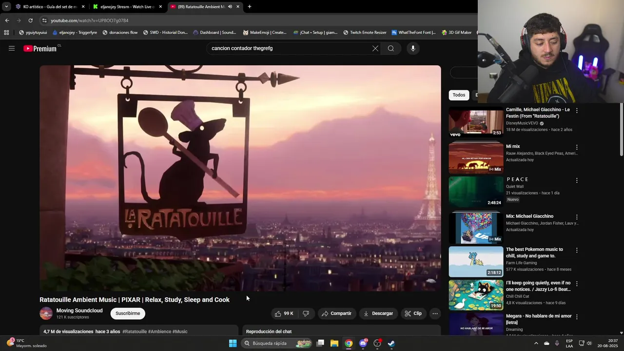Open the eljanojey - Triggerfyre bookmark
This screenshot has height=351, width=624.
tap(75, 33)
